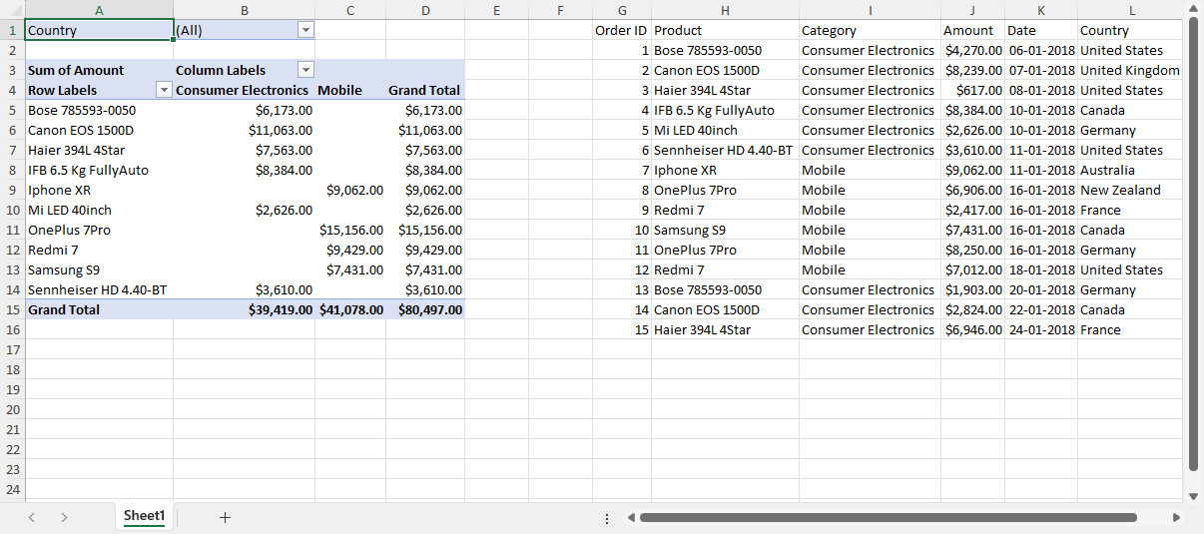Click the Amount header cell
The height and width of the screenshot is (534, 1204).
pos(972,30)
